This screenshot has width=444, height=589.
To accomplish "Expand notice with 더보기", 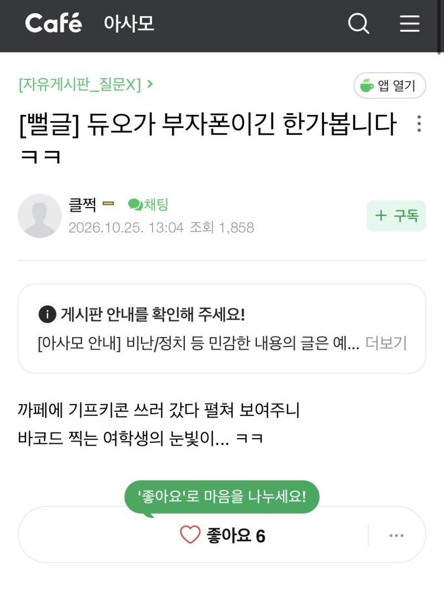I will (386, 343).
